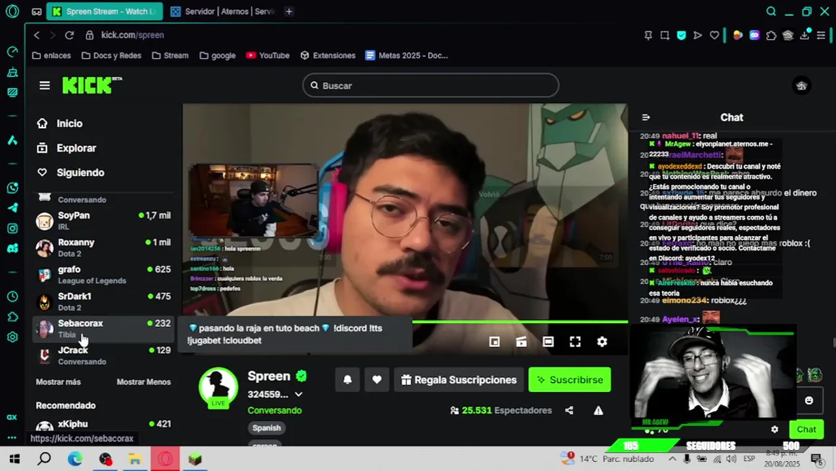Viewport: 836px width, 471px height.
Task: Go to Inicio in Kick sidebar
Action: pyautogui.click(x=69, y=124)
